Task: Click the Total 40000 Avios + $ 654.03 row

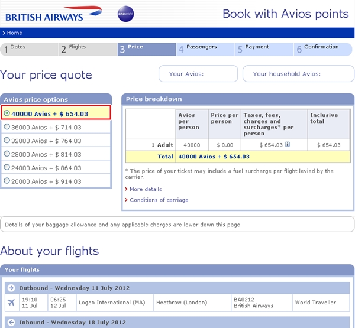Action: (238, 157)
